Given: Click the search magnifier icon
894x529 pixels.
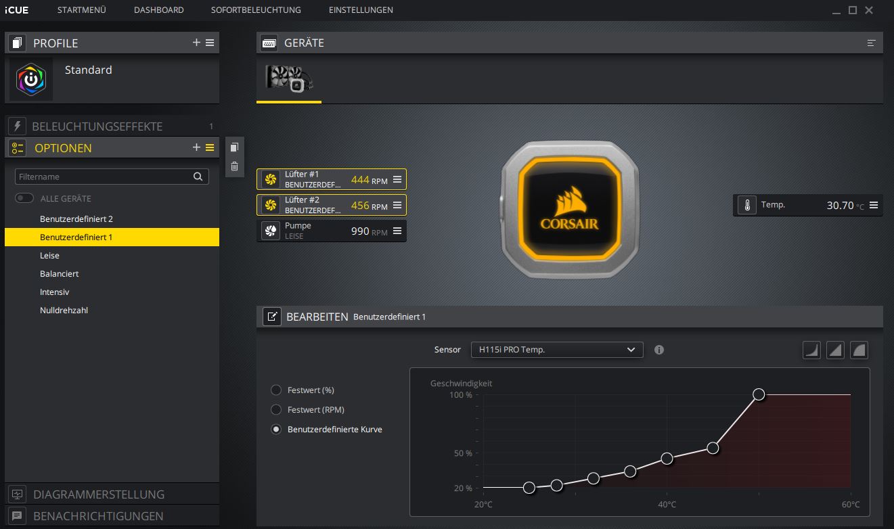Looking at the screenshot, I should [198, 177].
